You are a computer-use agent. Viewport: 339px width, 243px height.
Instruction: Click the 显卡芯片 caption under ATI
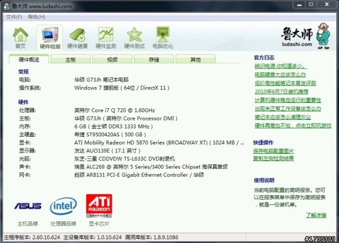[x=99, y=223]
